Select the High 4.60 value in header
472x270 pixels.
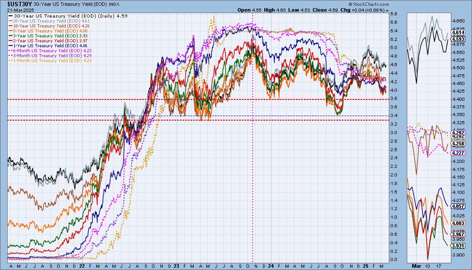(x=275, y=10)
